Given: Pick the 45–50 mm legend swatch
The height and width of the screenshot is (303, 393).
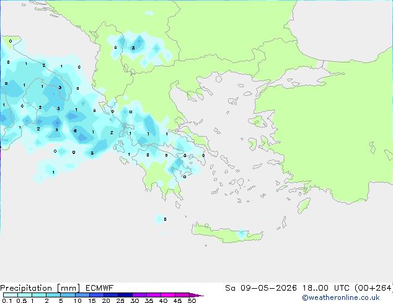Looking at the screenshot, I should 182,295.
